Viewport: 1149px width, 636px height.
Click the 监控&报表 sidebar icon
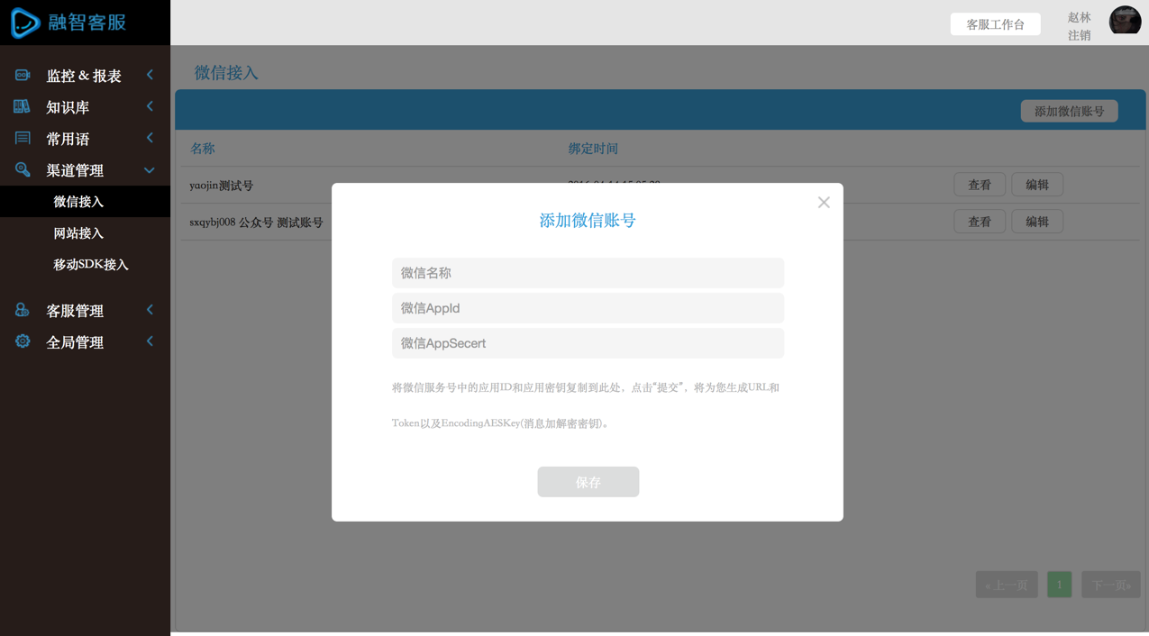pyautogui.click(x=23, y=76)
